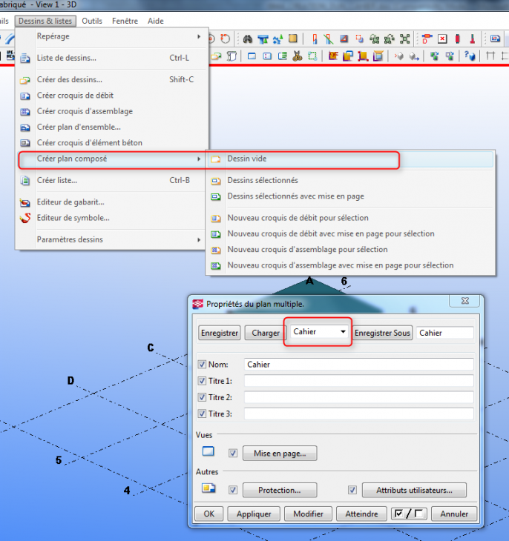The image size is (509, 541).
Task: Choose Créer croquis d'élément béton
Action: pyautogui.click(x=111, y=142)
